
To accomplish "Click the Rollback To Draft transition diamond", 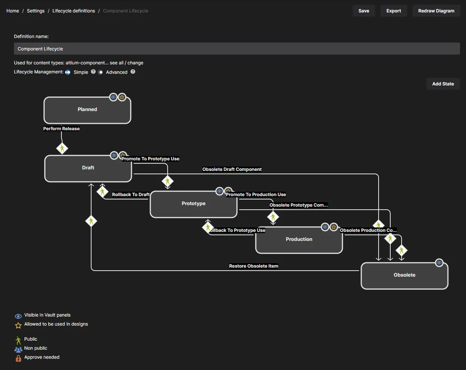I will 102,192.
